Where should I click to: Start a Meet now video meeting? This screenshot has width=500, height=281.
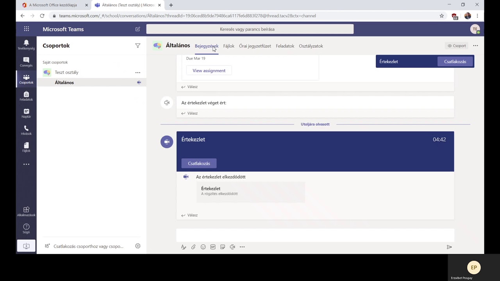pos(232,247)
